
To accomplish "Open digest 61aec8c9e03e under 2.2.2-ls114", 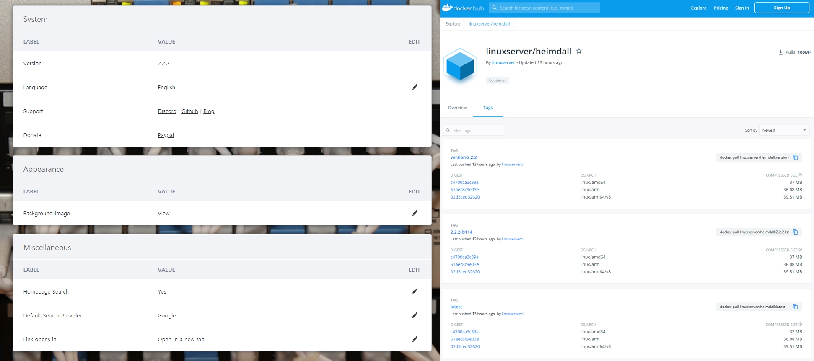I will 464,265.
